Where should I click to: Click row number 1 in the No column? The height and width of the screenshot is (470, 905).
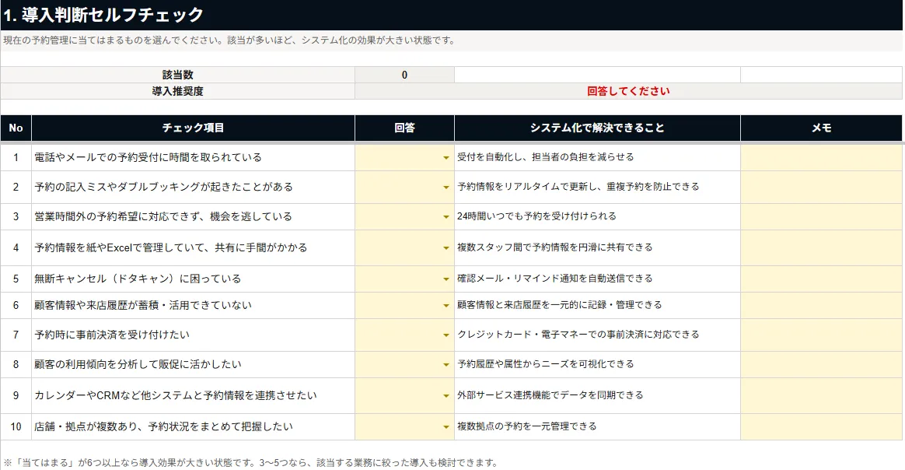point(16,158)
